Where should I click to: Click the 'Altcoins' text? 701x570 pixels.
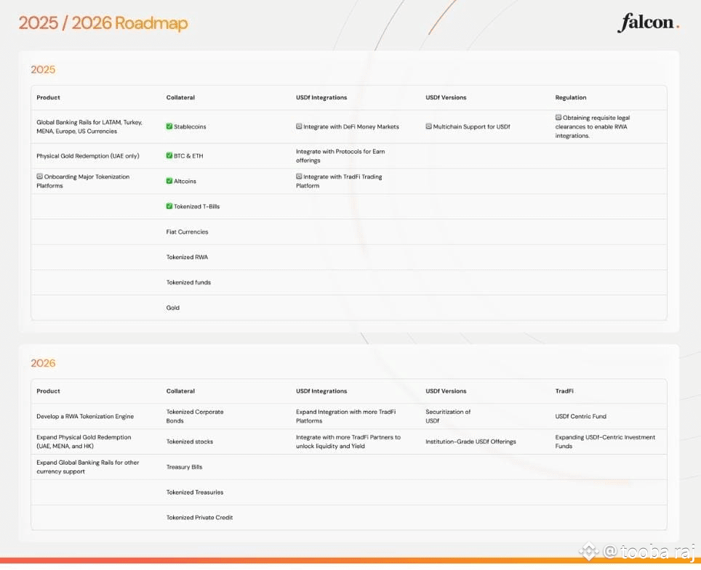[x=185, y=182]
